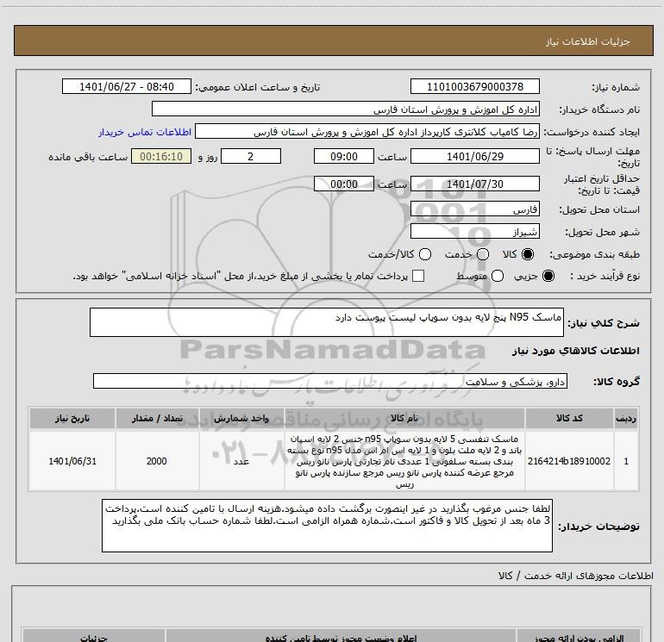The height and width of the screenshot is (642, 664).
Task: Click the price validity date 1401/07/30
Action: pos(474,184)
